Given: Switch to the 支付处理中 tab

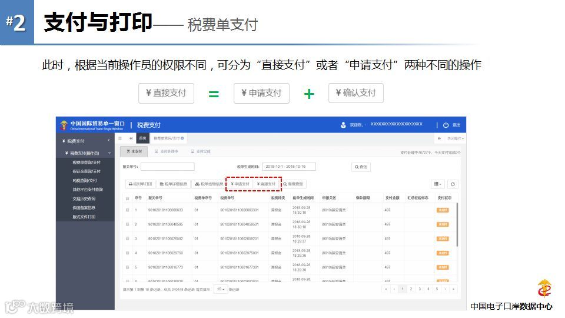Looking at the screenshot, I should [x=166, y=151].
